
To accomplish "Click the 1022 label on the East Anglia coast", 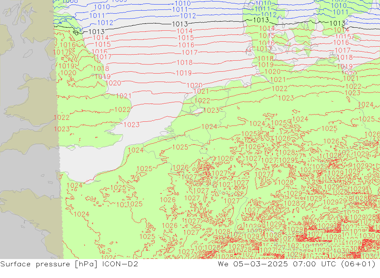I will 122,110.
